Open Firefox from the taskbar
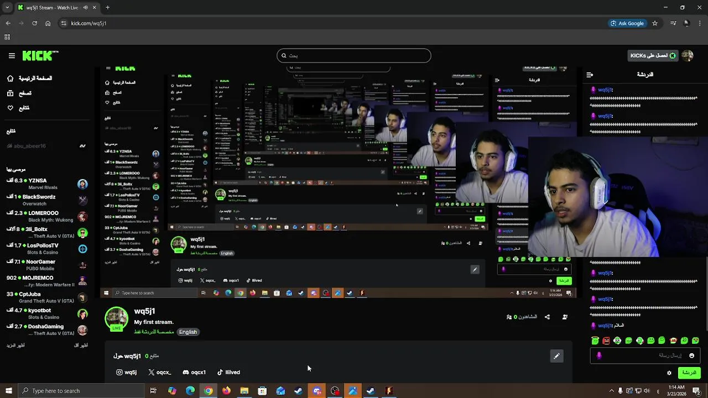 coord(226,391)
